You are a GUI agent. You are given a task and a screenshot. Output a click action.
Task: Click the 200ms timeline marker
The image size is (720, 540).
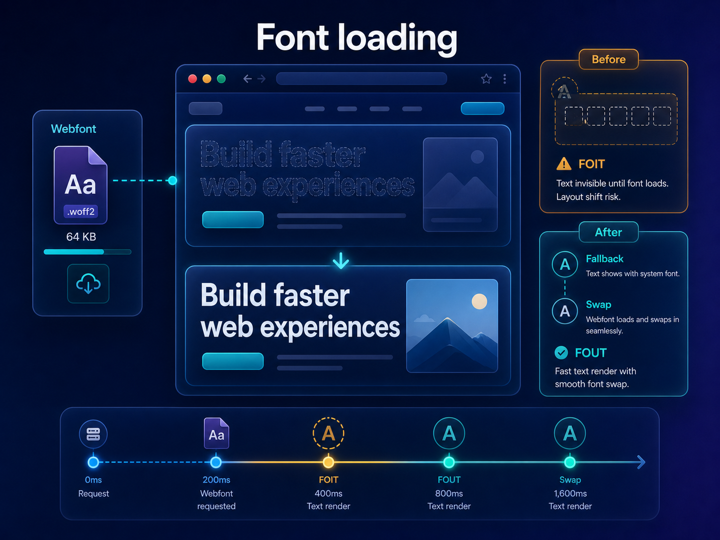(x=216, y=462)
